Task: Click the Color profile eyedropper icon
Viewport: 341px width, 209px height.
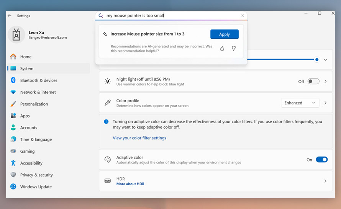Action: point(107,103)
